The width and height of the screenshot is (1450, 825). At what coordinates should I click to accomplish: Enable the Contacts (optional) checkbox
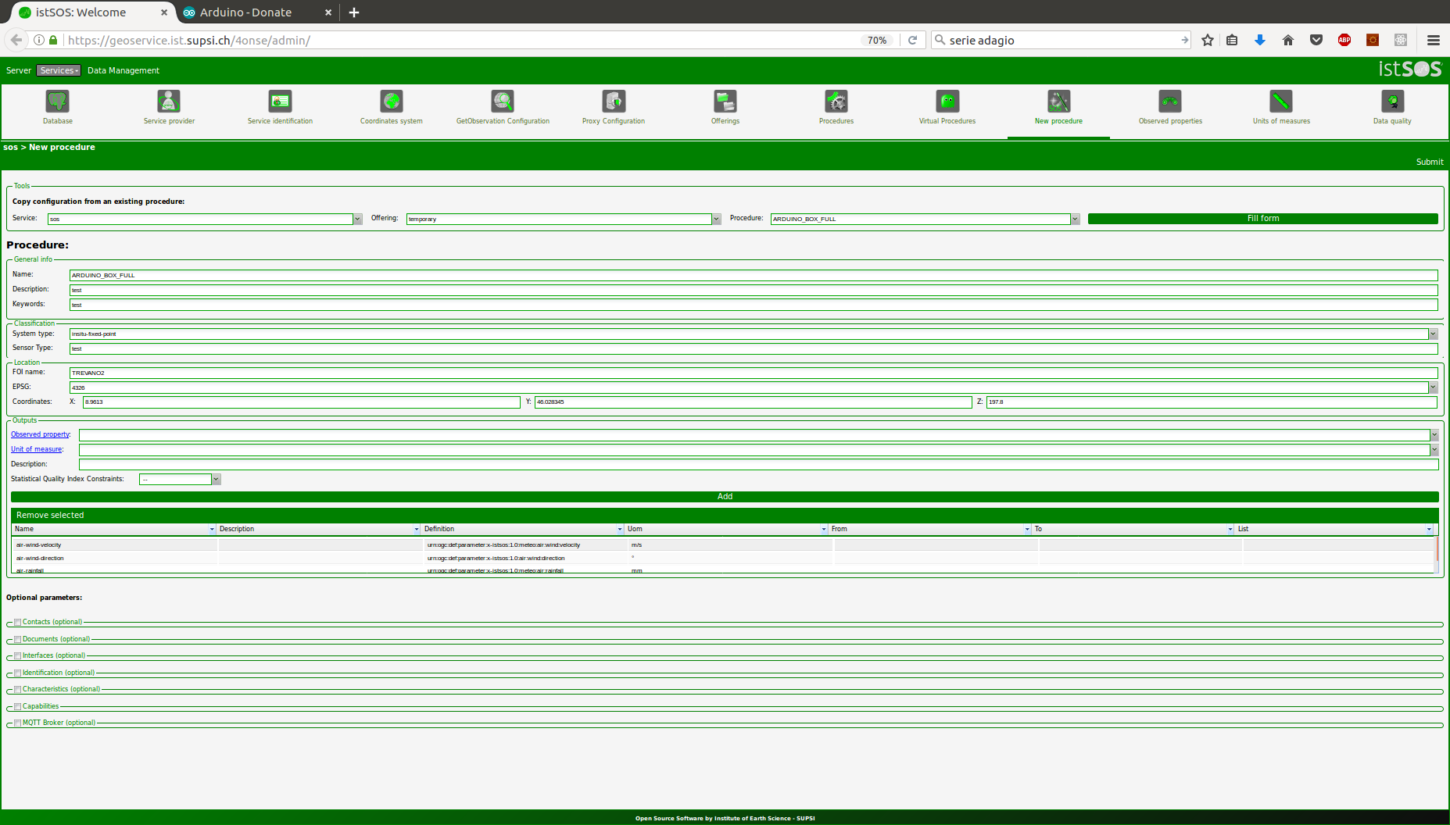[x=17, y=623]
